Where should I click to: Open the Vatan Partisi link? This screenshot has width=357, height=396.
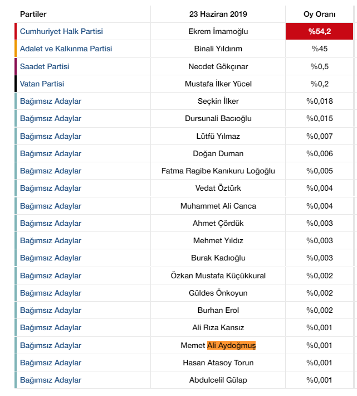[x=42, y=84]
